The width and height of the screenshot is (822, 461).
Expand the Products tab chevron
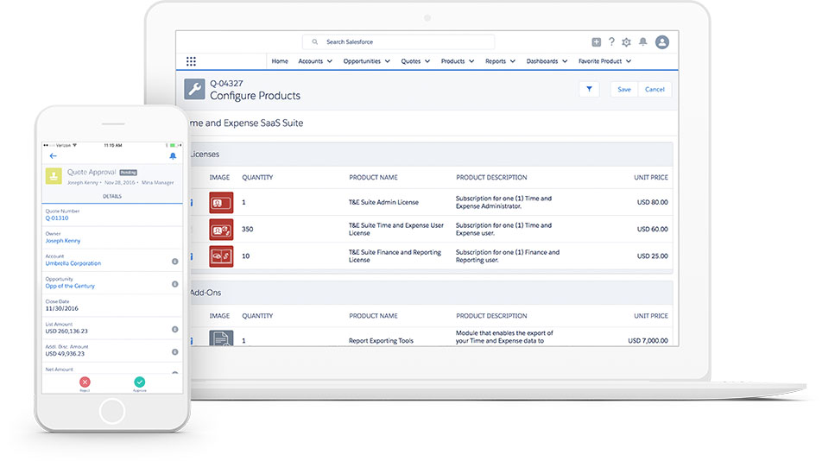471,61
